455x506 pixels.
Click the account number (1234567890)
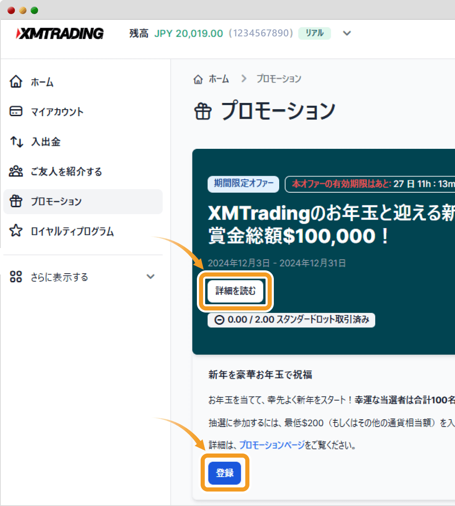pyautogui.click(x=261, y=33)
